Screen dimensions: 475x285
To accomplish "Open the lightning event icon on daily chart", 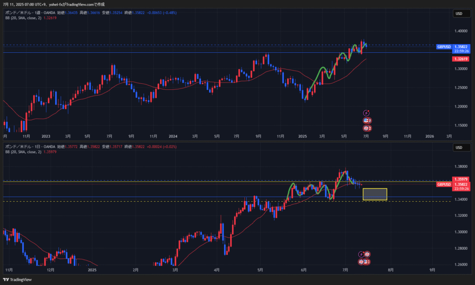I will click(361, 254).
